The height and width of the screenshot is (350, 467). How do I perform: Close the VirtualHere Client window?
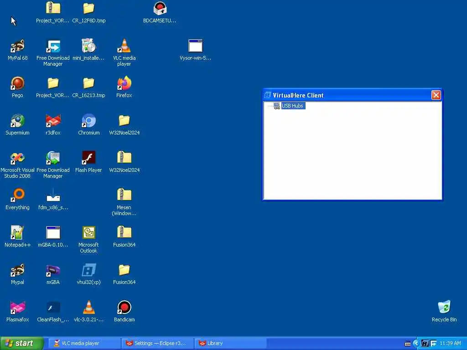436,95
